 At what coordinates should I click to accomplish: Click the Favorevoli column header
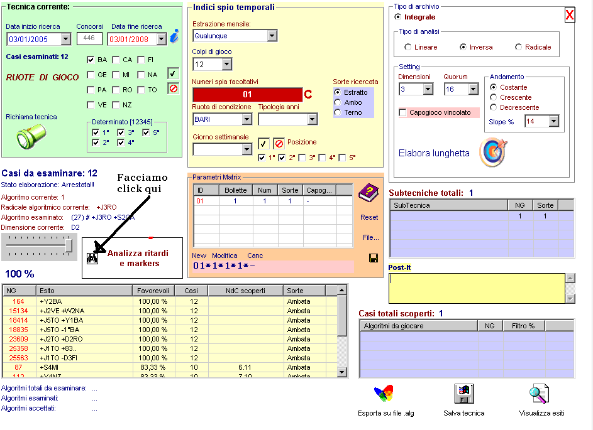point(153,291)
